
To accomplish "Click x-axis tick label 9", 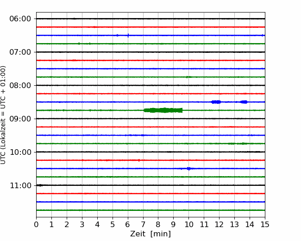I will click(174, 224).
